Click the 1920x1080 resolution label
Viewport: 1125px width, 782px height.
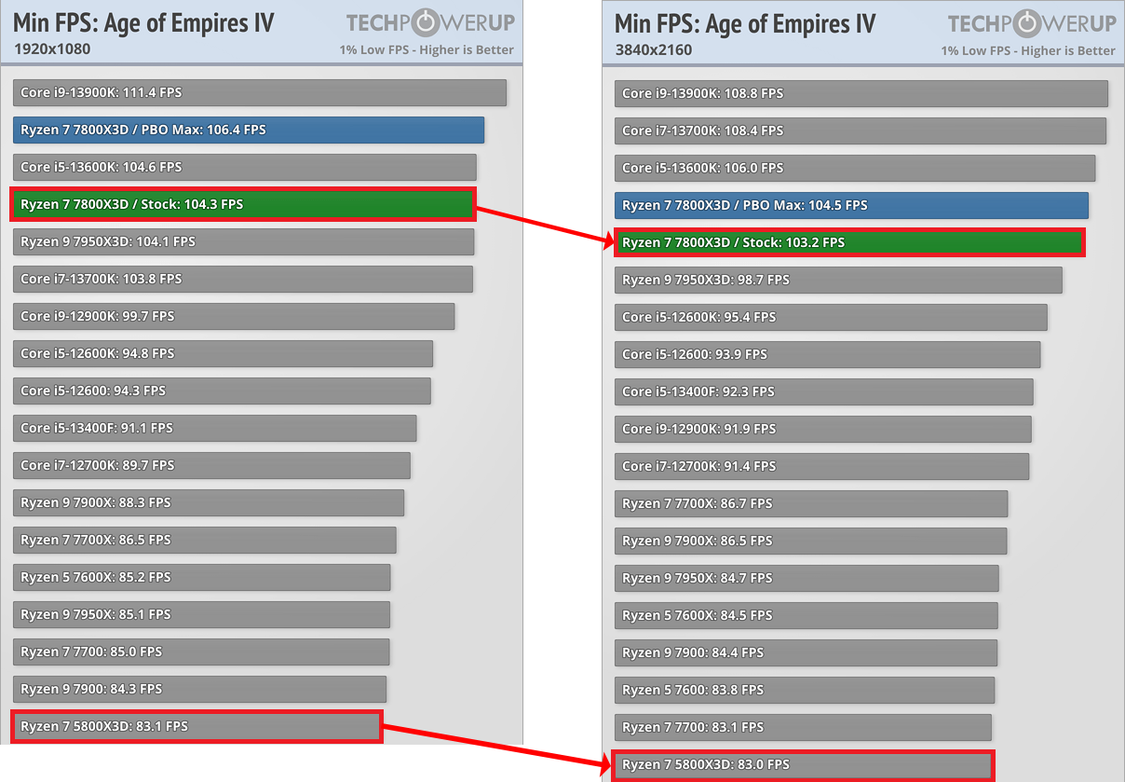pos(53,49)
